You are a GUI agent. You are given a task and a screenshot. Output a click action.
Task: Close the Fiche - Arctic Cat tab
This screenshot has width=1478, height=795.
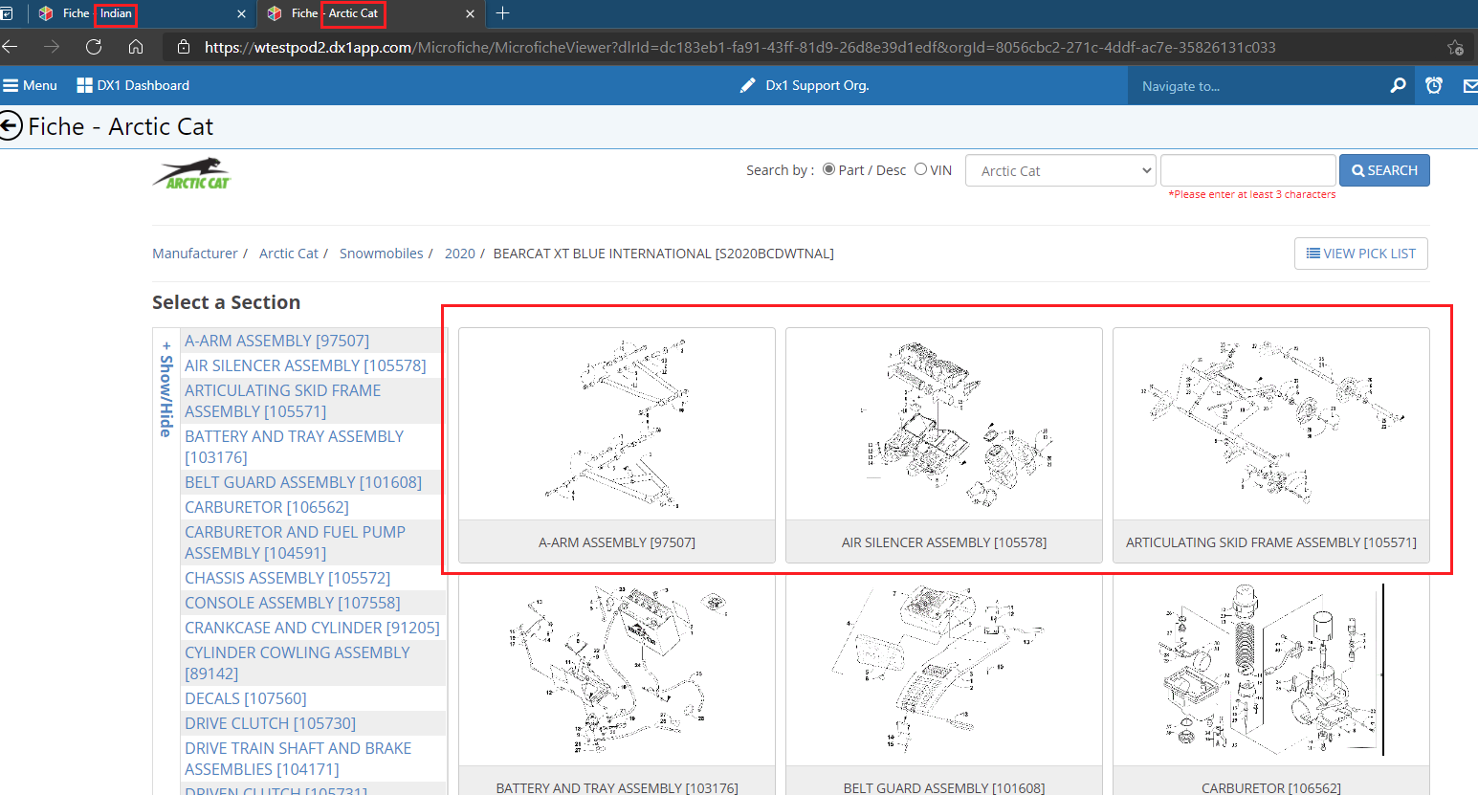pos(470,13)
